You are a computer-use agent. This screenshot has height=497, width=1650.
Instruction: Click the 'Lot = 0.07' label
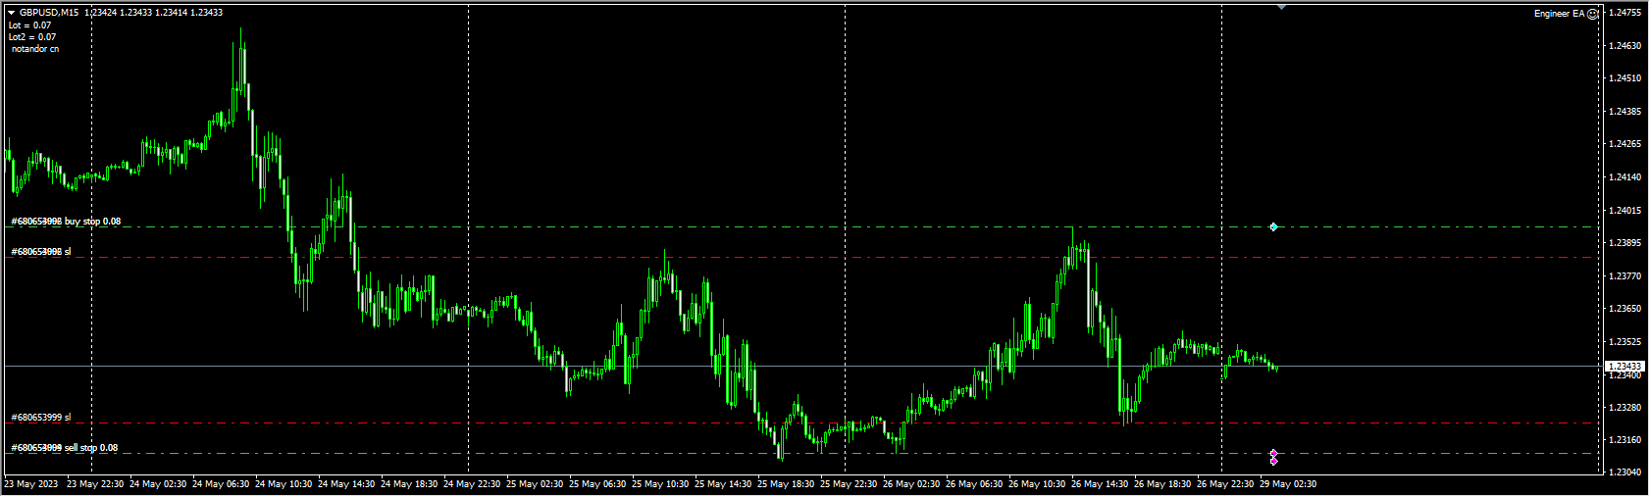[x=30, y=25]
